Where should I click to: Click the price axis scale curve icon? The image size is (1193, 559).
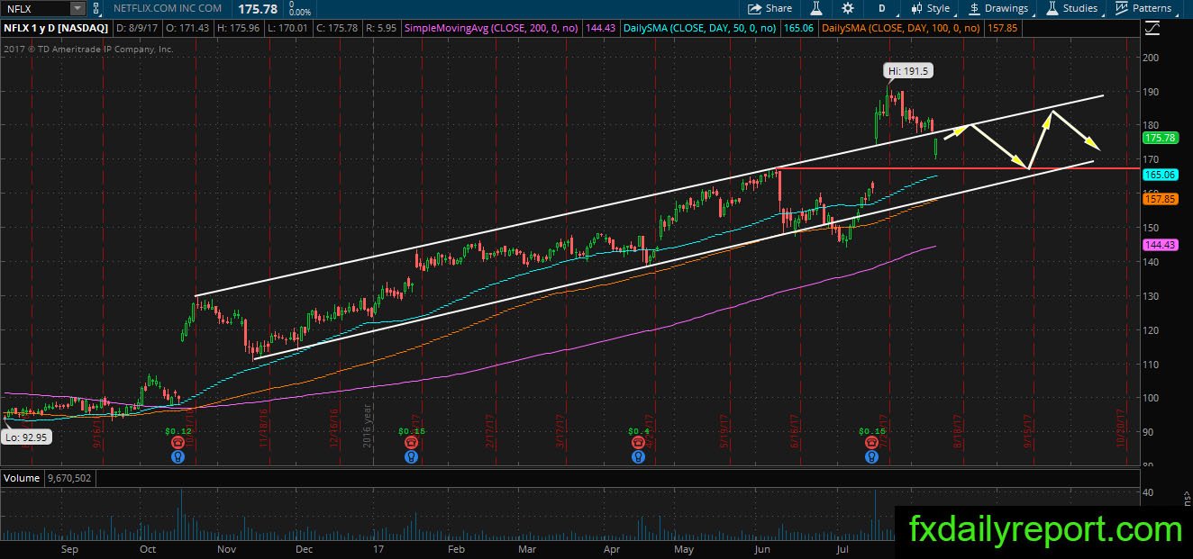[1153, 28]
